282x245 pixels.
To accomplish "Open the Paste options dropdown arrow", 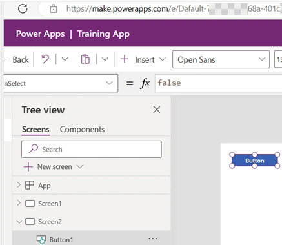I will point(105,59).
